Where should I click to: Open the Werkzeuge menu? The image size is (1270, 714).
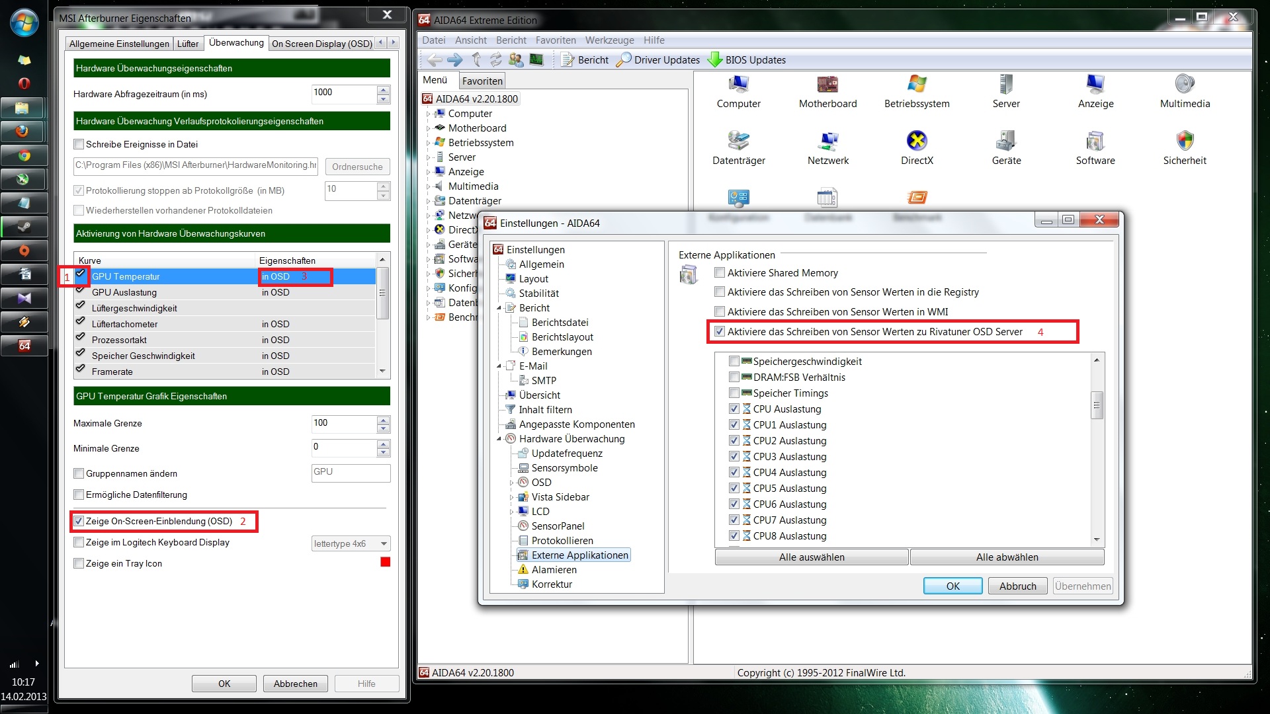point(609,40)
